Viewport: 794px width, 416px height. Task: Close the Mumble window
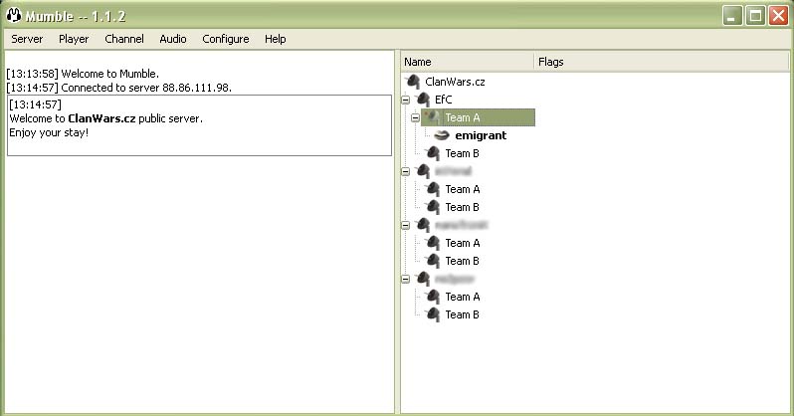(778, 16)
